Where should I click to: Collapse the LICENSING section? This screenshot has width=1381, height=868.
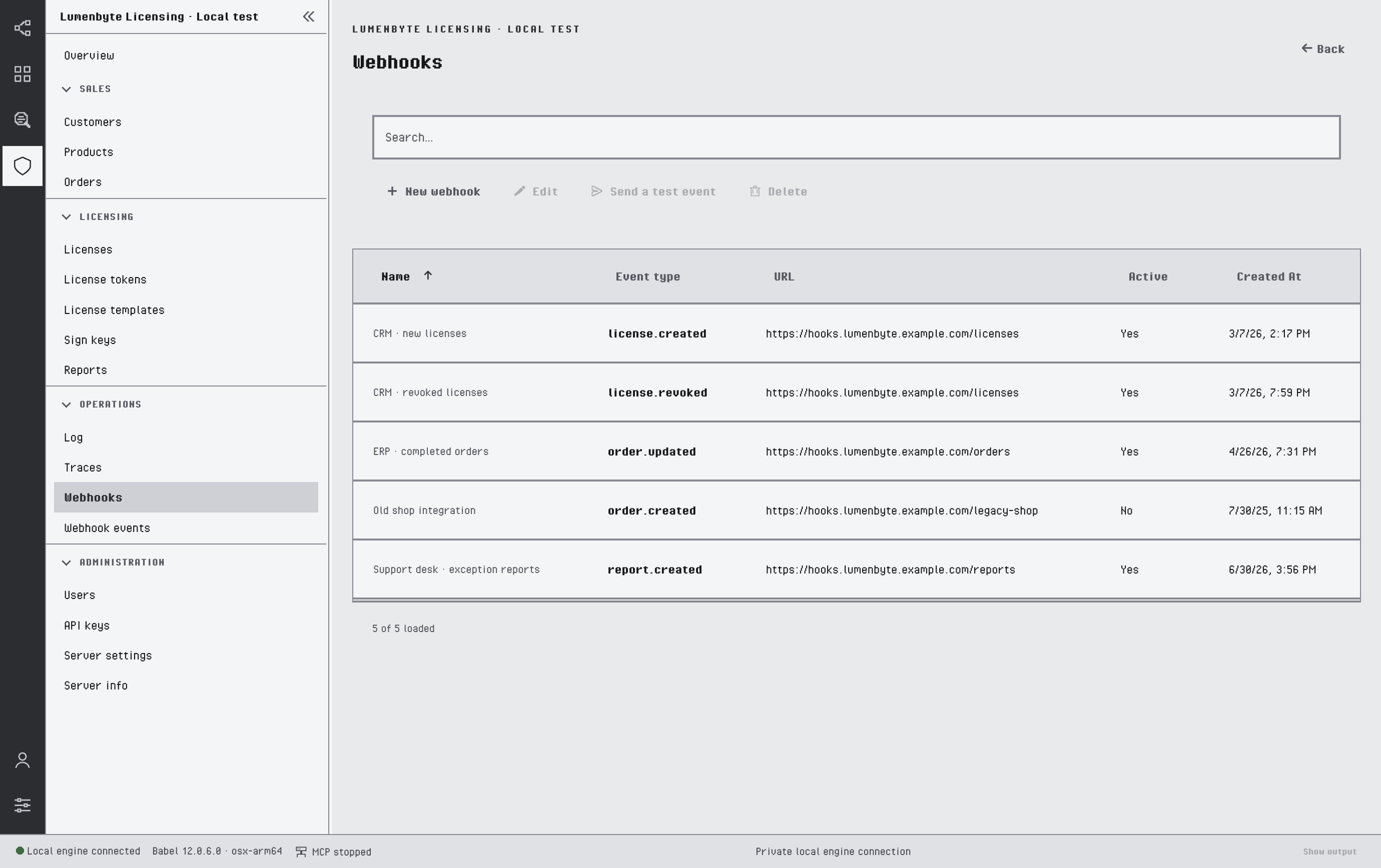[67, 216]
